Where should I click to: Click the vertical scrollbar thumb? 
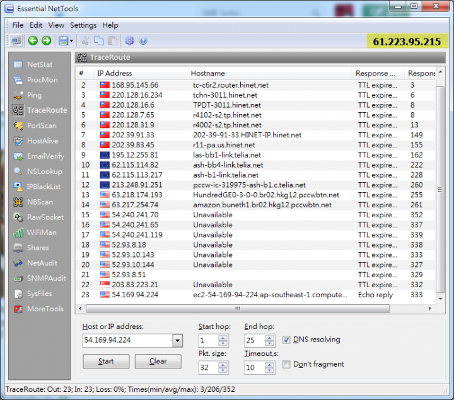[x=440, y=190]
